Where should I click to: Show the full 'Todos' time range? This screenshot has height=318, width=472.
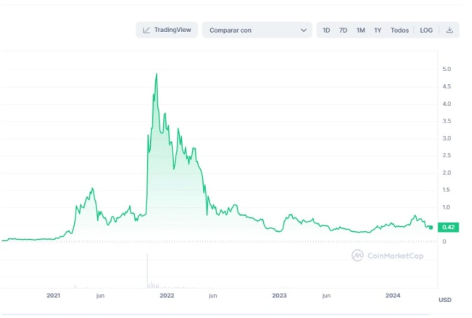pyautogui.click(x=400, y=30)
